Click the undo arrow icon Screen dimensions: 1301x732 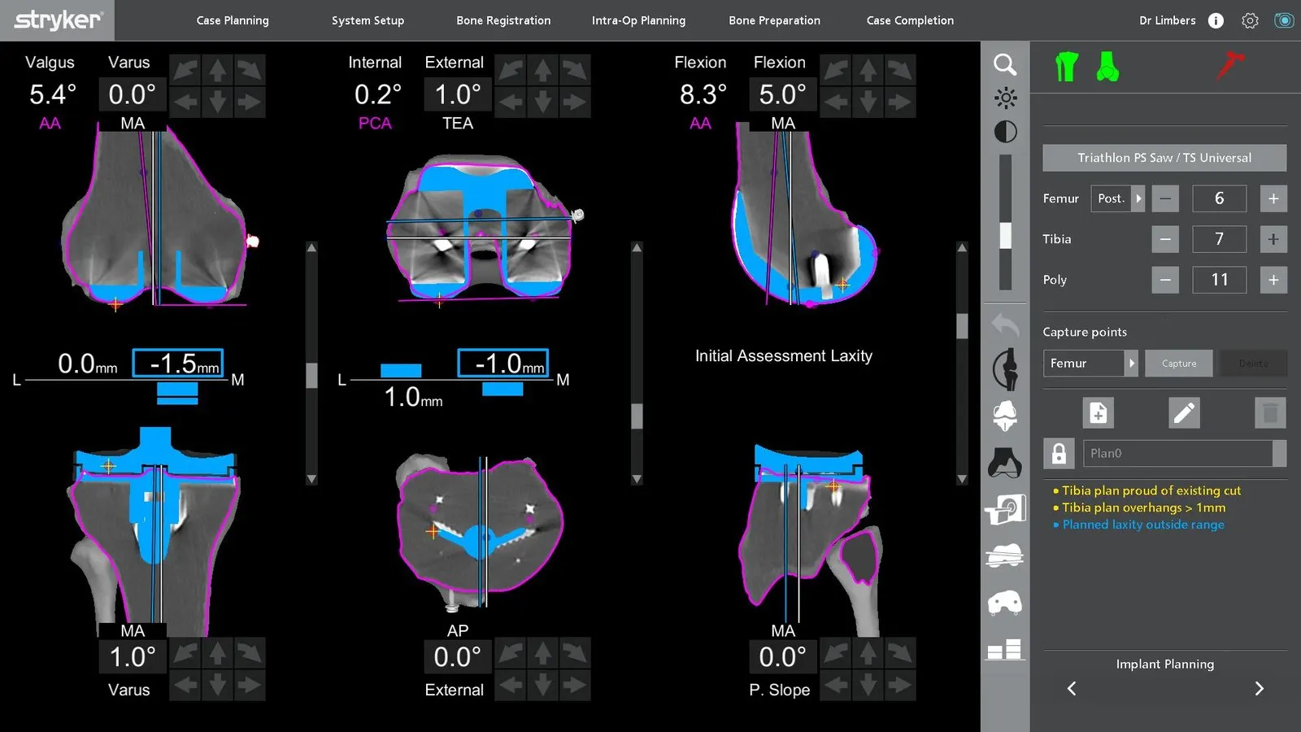1005,326
